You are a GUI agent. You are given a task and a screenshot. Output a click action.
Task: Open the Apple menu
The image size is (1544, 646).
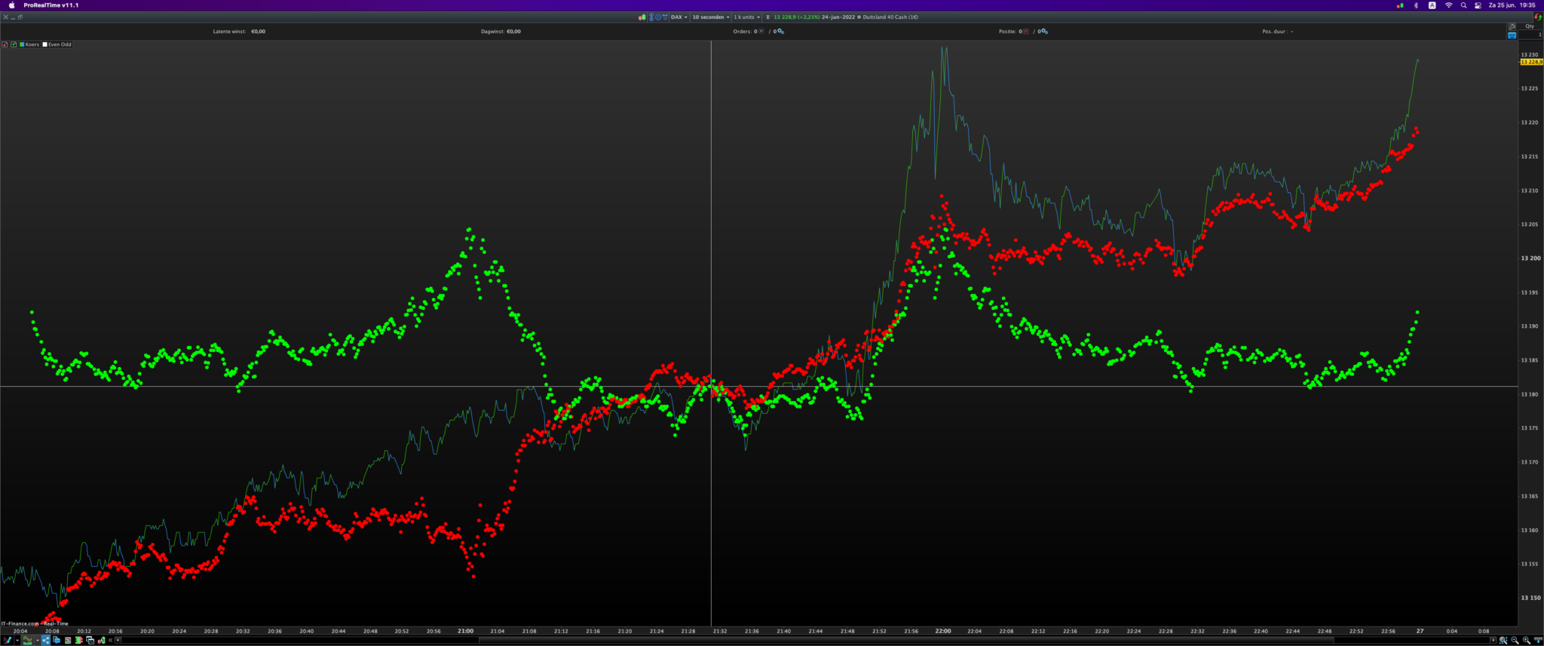pyautogui.click(x=11, y=5)
